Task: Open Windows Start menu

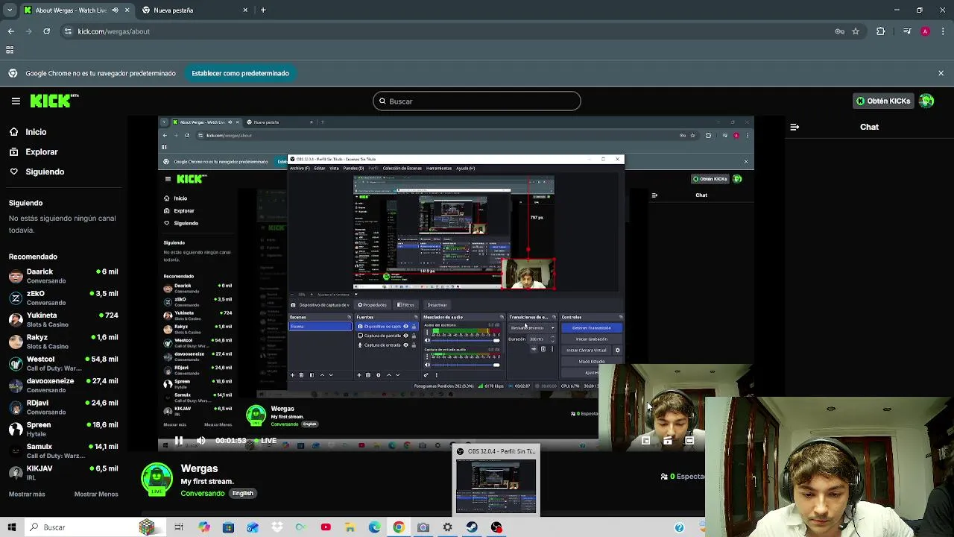Action: point(12,527)
